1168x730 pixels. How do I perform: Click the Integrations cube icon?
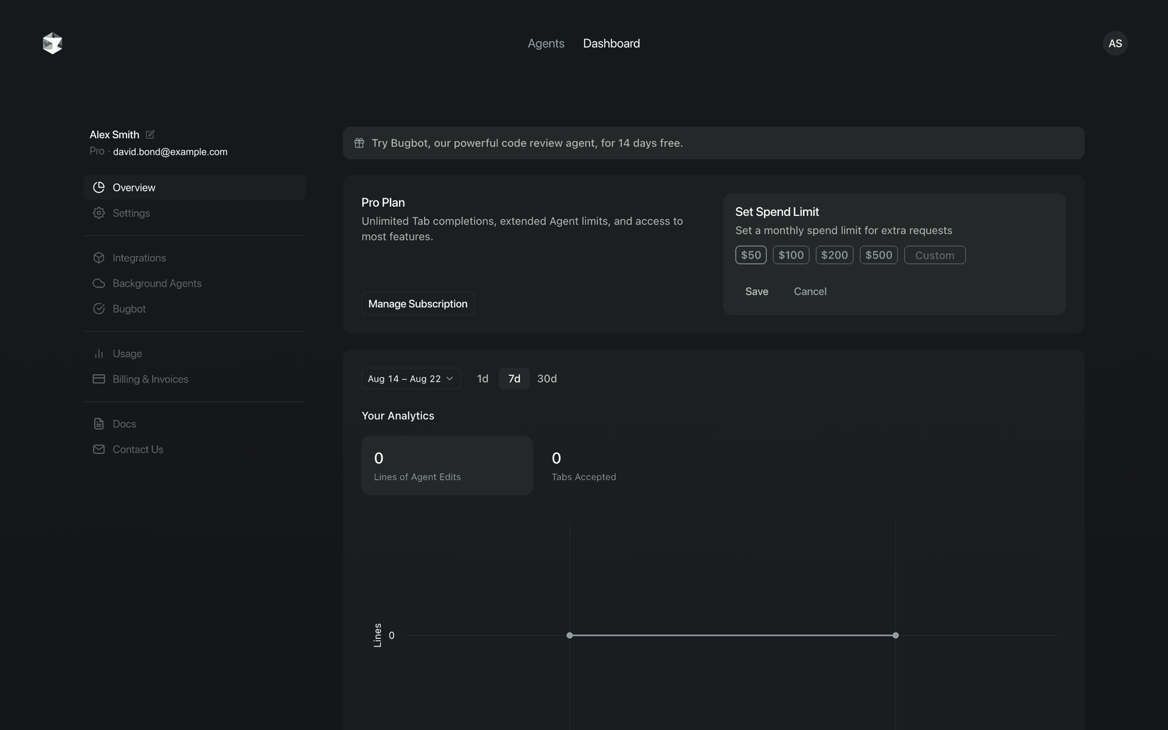pos(99,258)
